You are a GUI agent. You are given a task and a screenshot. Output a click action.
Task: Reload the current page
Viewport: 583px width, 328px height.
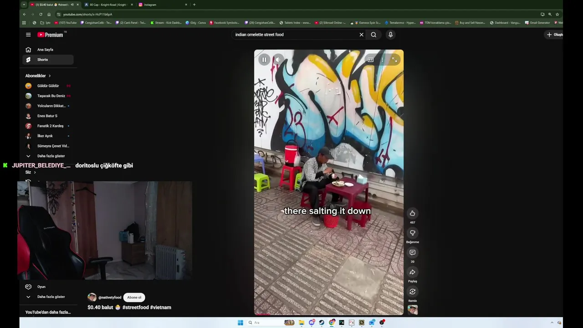(41, 14)
